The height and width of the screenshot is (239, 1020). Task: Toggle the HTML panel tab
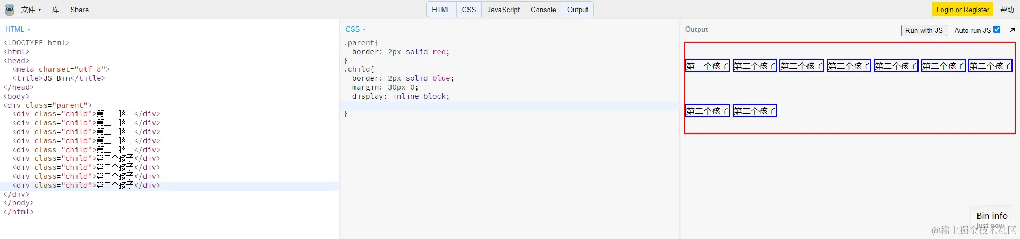[x=441, y=10]
